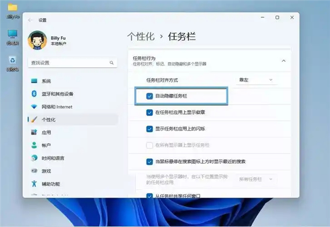
Task: Open 辅助功能 accessibility figure icon
Action: 34,183
